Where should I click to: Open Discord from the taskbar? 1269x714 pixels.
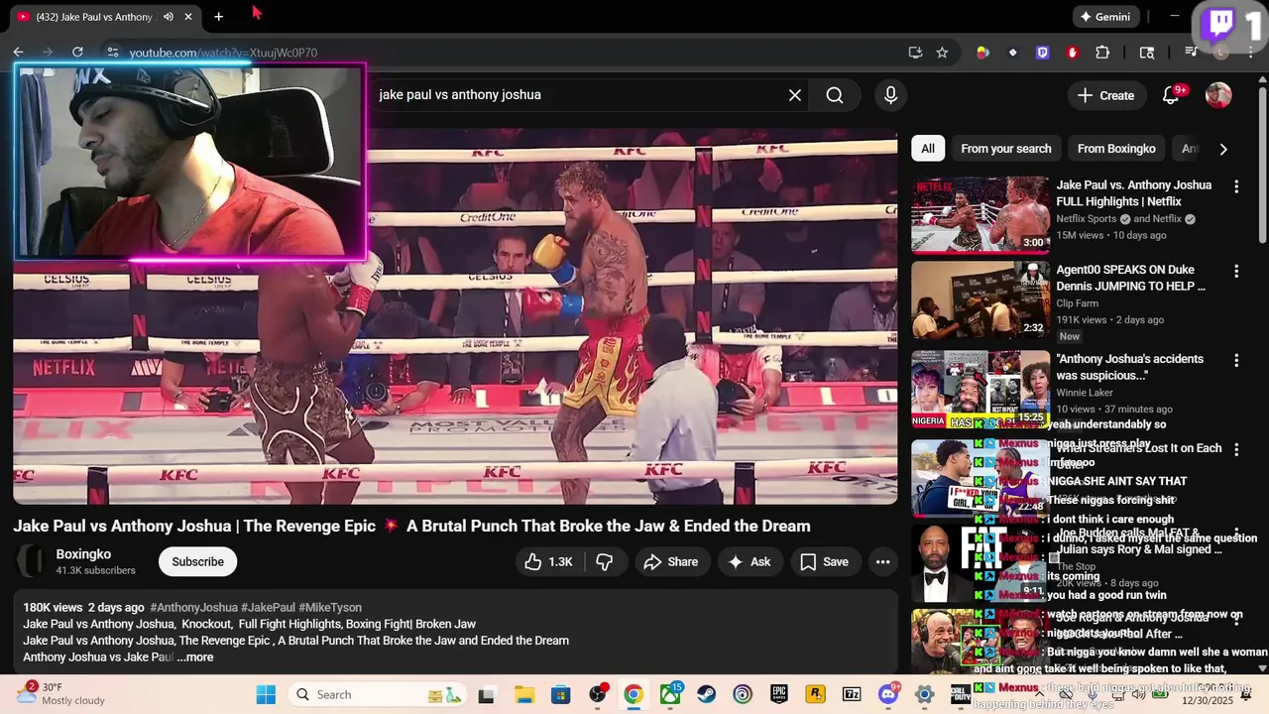pos(888,694)
